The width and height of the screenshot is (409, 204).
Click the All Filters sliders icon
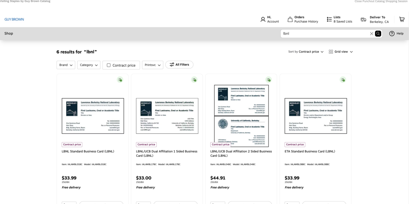172,65
